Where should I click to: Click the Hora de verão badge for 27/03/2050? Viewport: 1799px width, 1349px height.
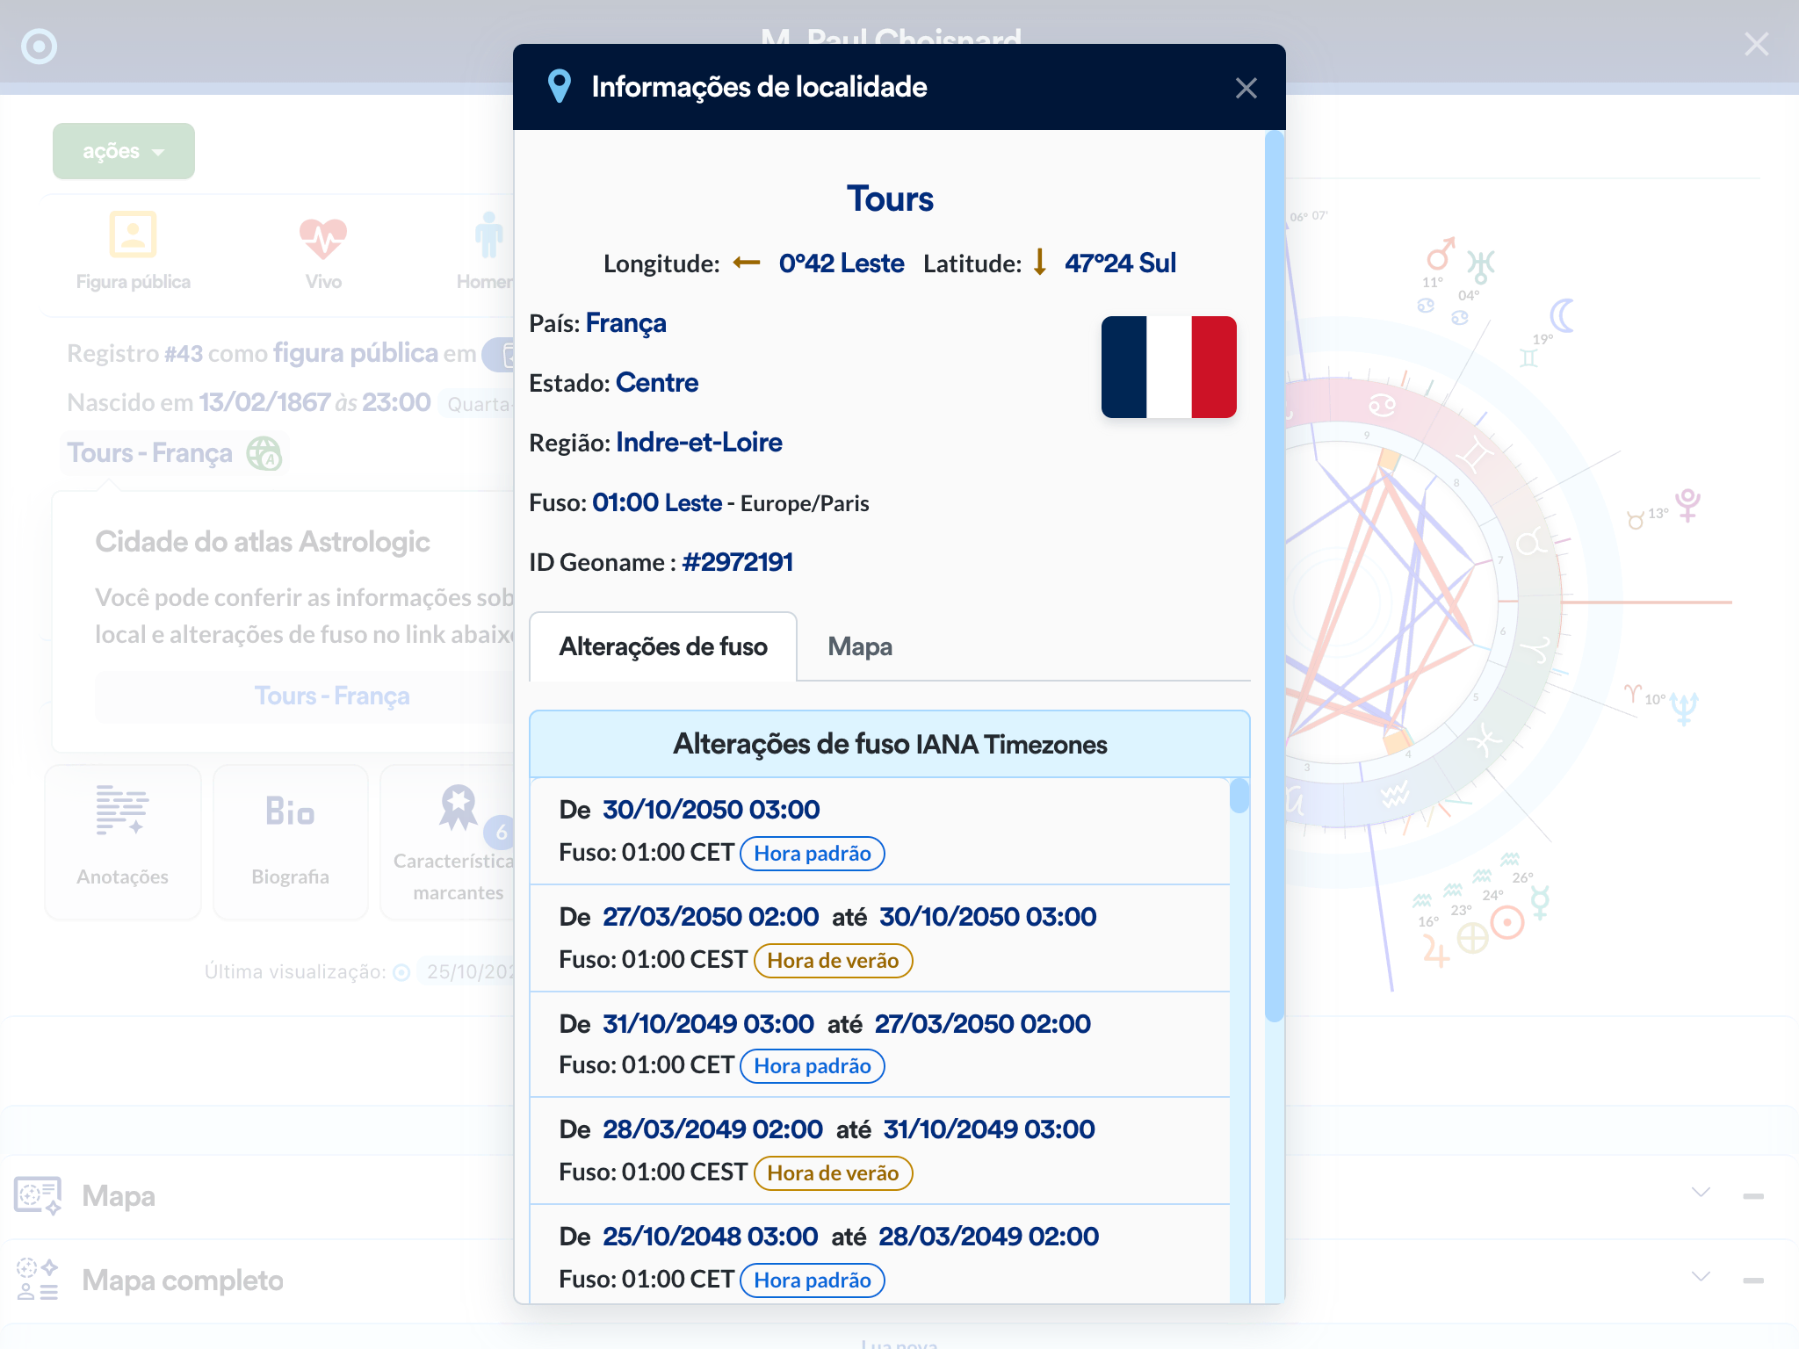833,961
